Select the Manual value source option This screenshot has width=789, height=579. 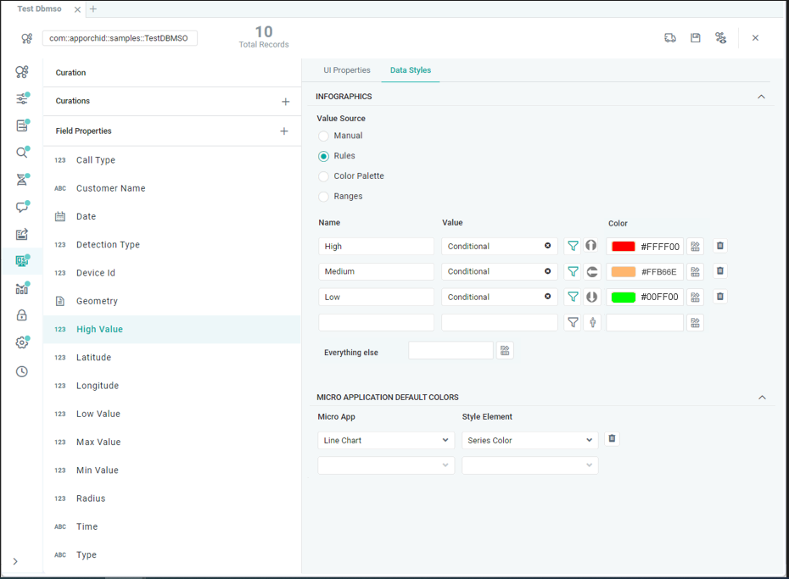324,136
